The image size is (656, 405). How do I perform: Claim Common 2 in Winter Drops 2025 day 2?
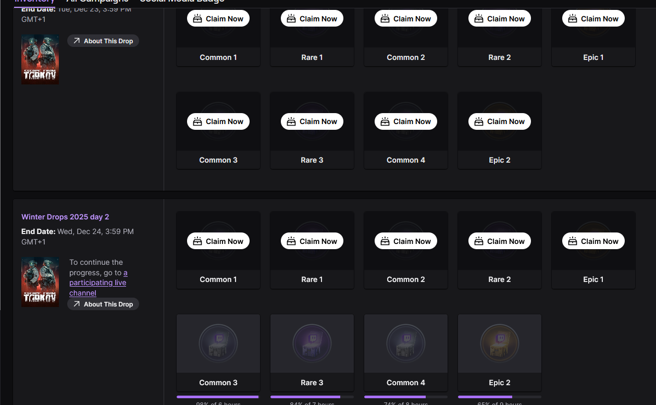tap(406, 241)
